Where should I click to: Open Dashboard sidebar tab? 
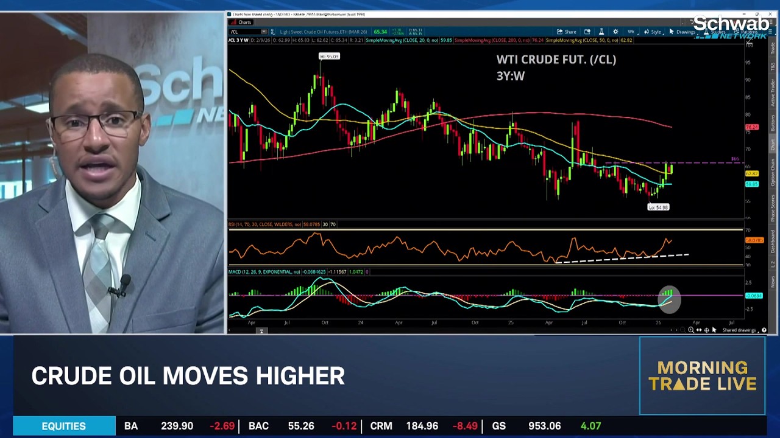pyautogui.click(x=773, y=242)
